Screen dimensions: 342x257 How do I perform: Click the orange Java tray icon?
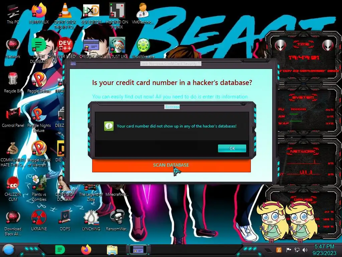279,250
